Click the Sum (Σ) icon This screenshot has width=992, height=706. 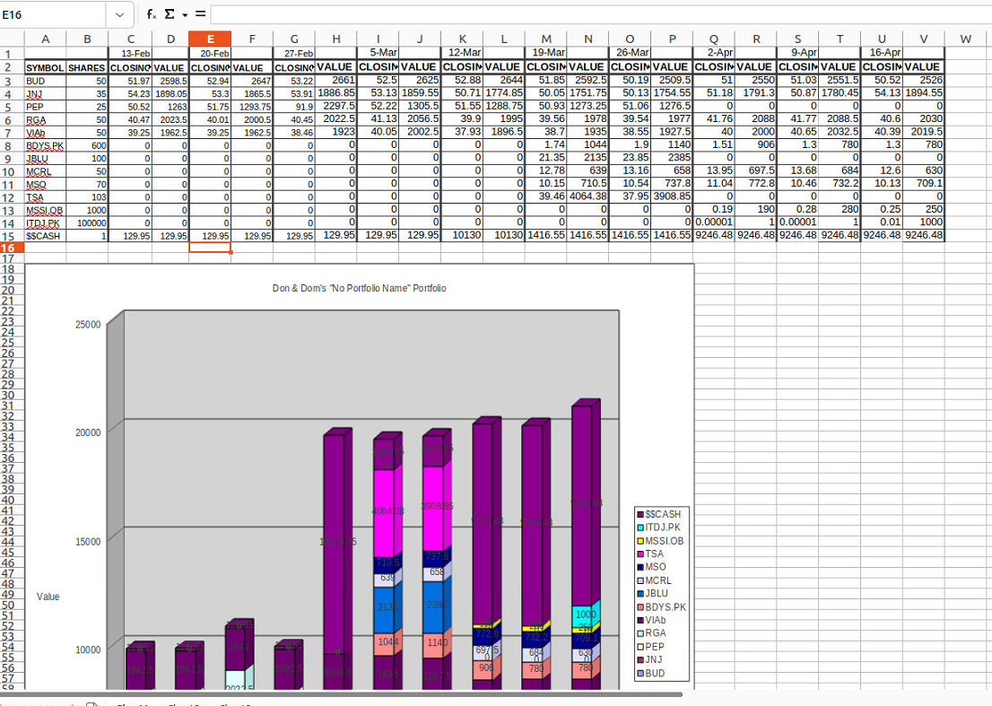click(x=170, y=14)
